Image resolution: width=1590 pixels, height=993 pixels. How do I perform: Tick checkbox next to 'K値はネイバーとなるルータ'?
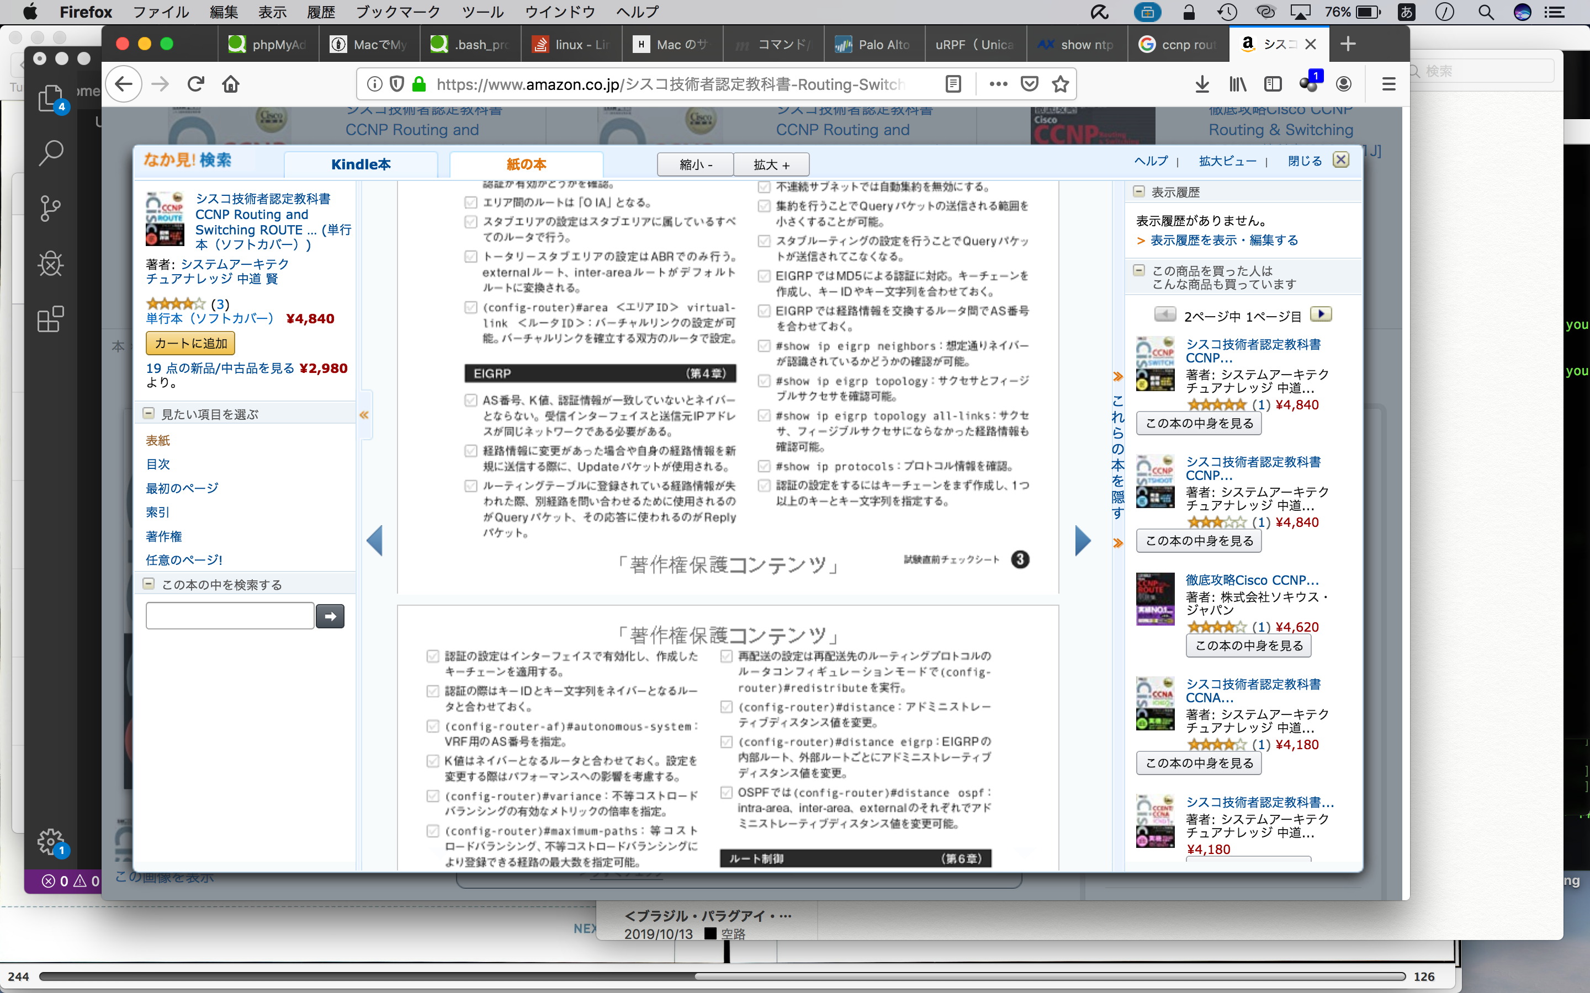(432, 761)
